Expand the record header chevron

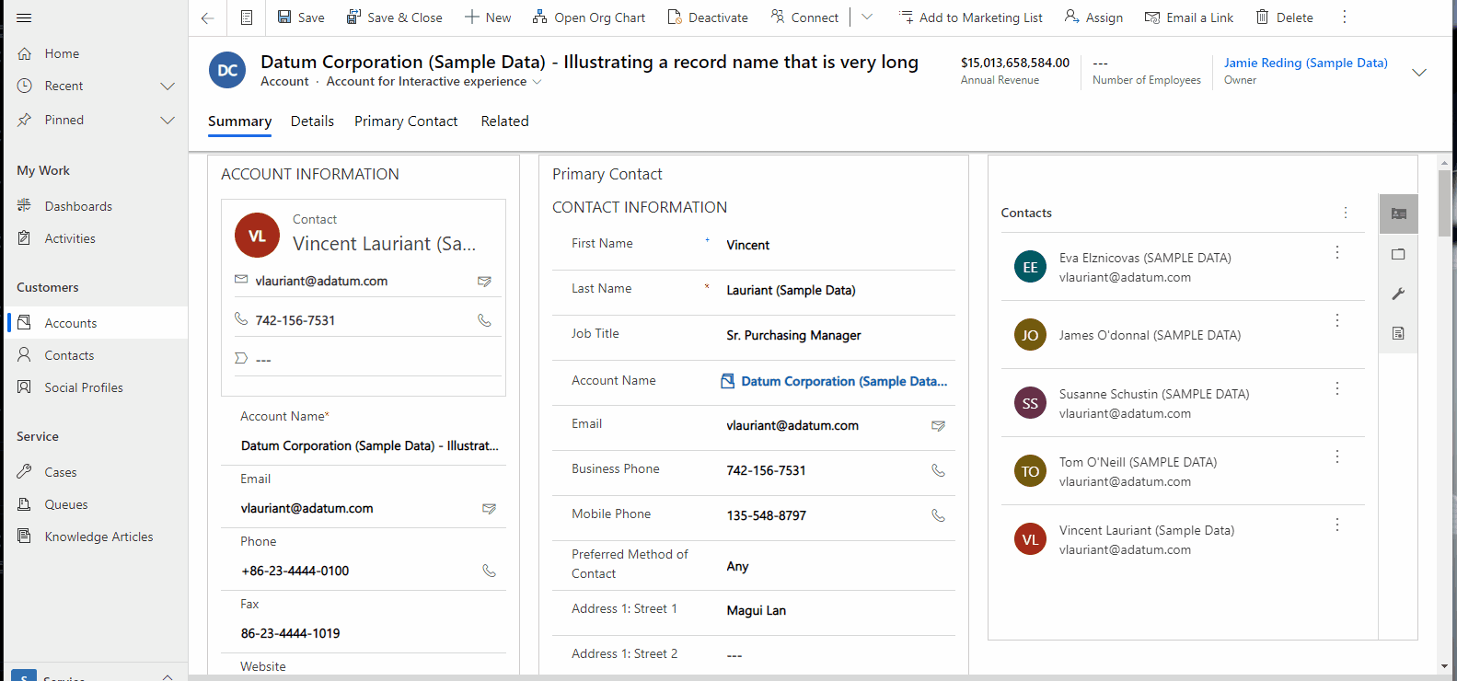pos(1418,72)
